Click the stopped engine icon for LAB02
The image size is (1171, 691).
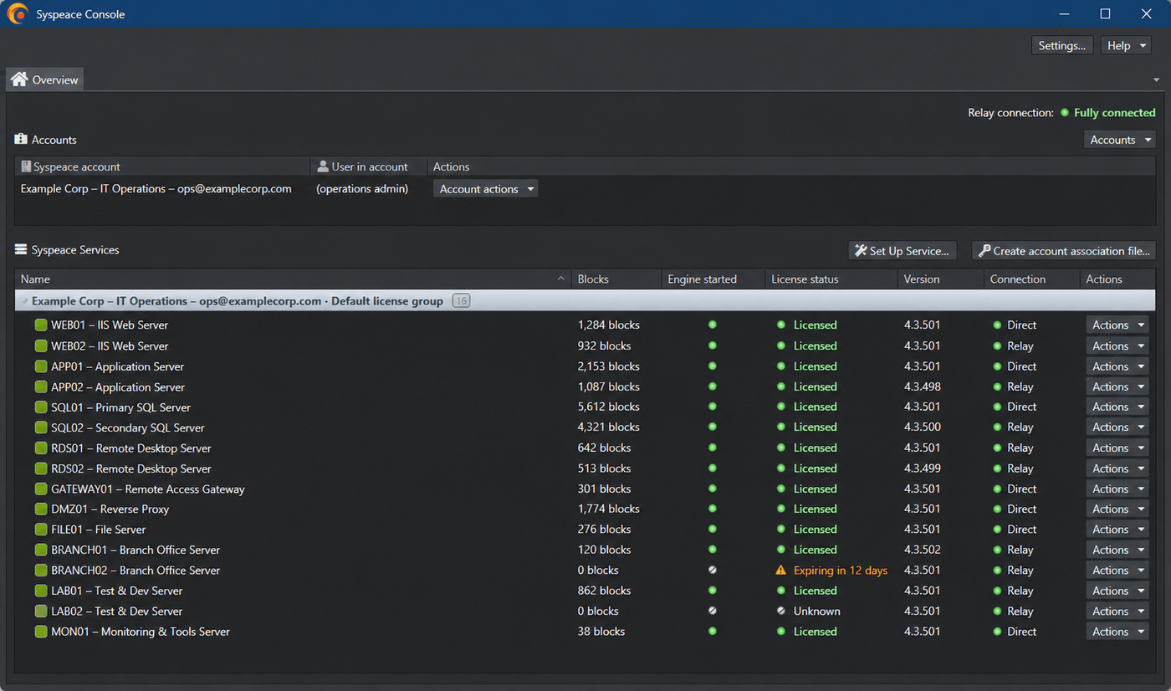712,611
